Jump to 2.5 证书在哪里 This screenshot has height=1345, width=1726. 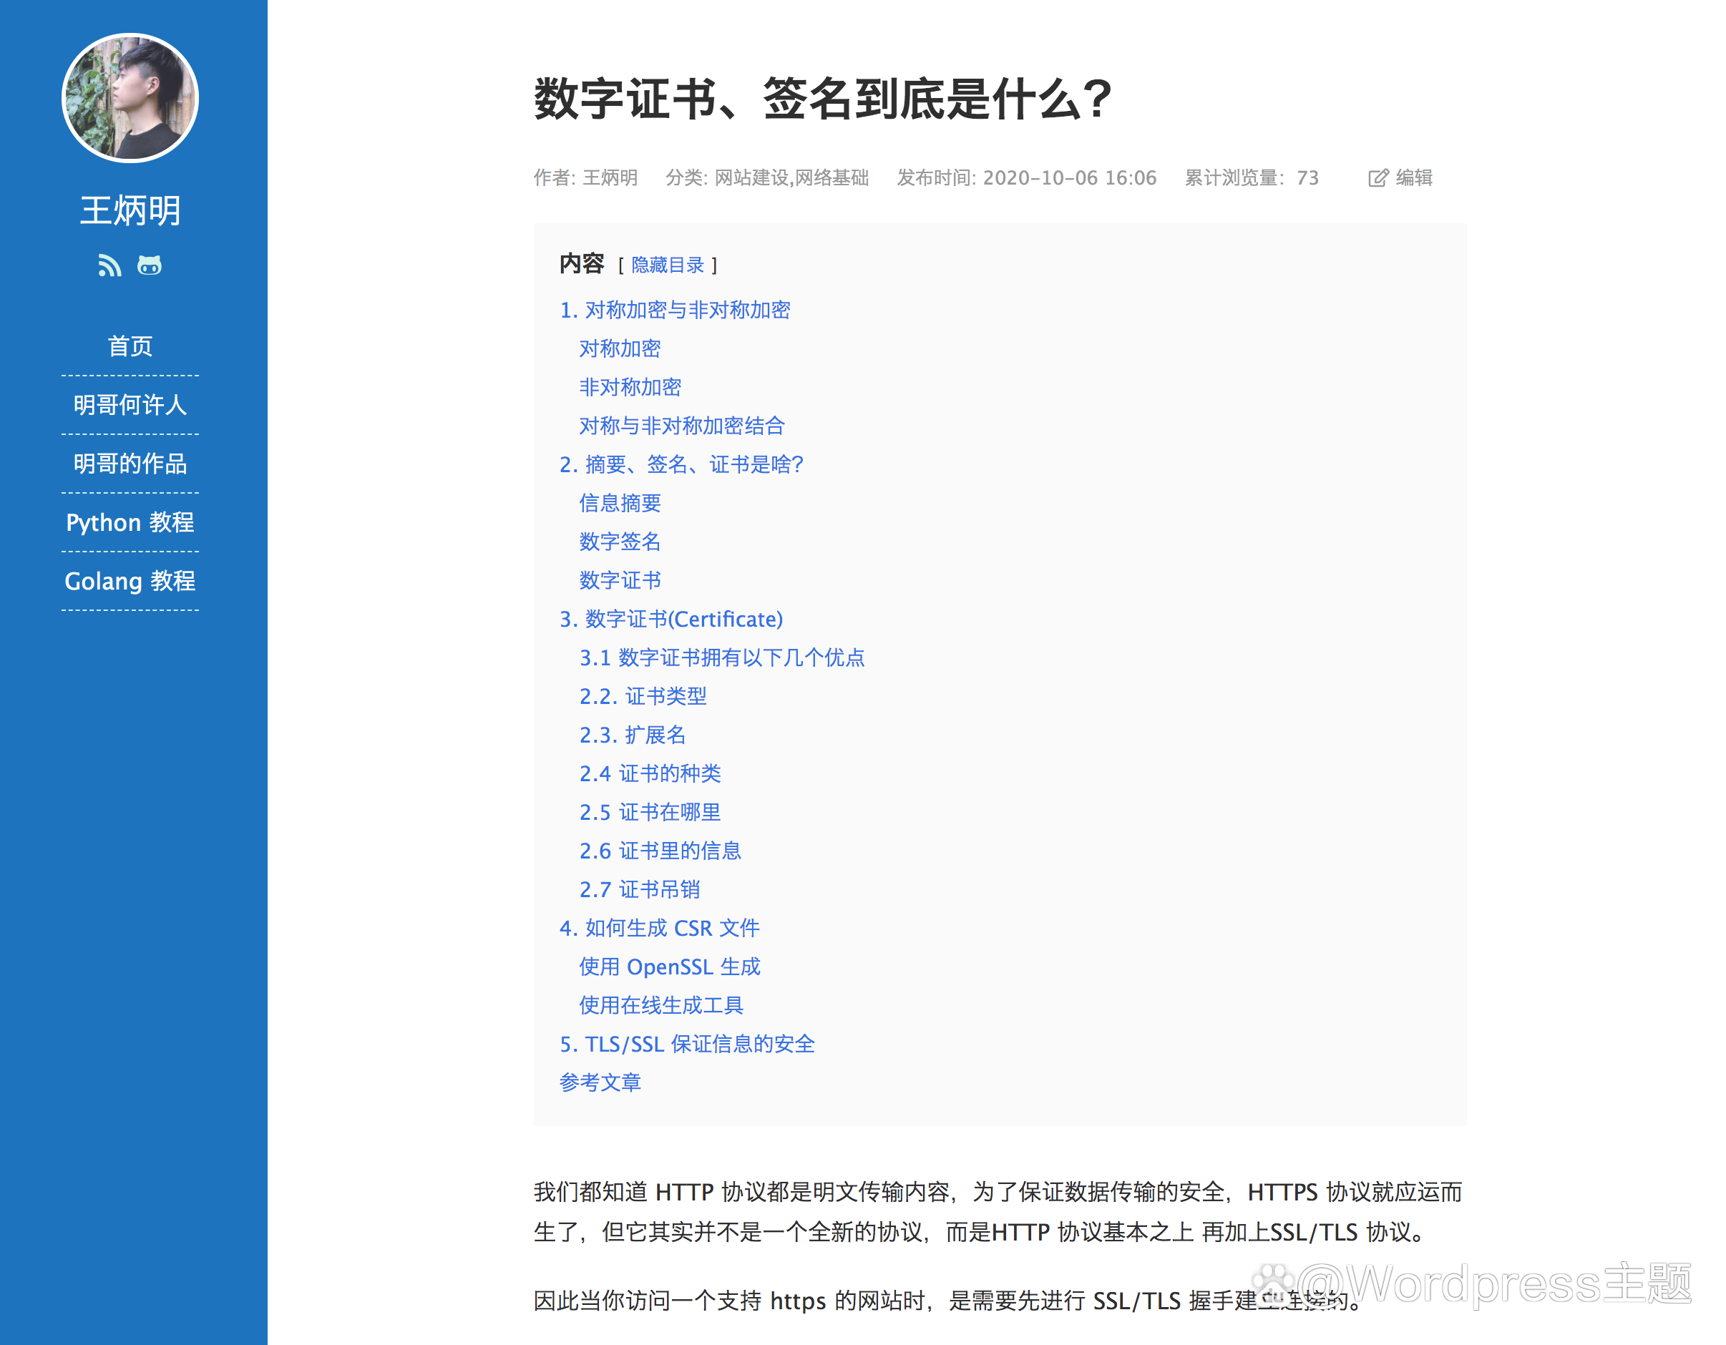coord(650,813)
